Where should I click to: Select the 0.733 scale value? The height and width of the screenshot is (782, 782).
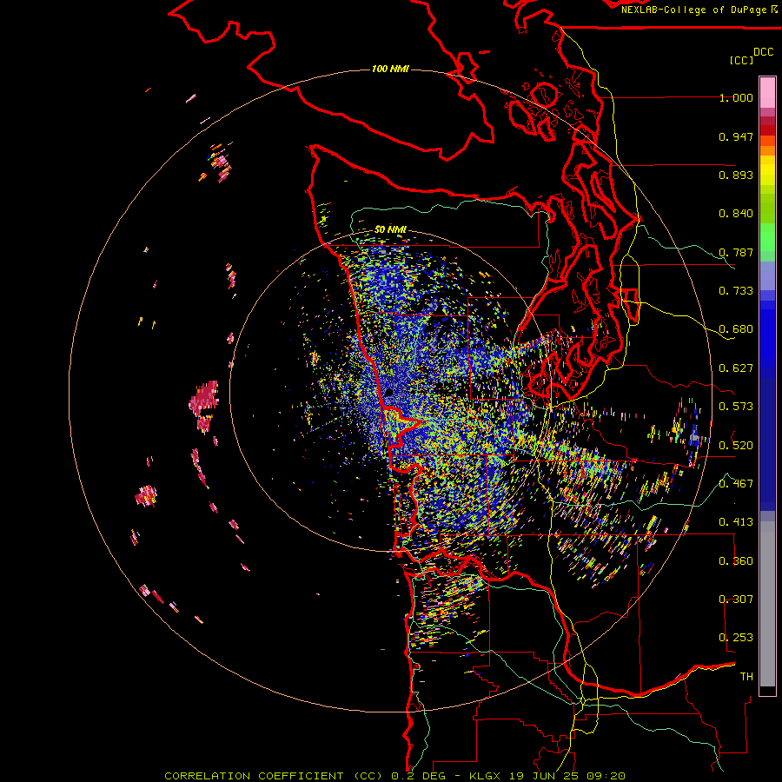click(736, 291)
